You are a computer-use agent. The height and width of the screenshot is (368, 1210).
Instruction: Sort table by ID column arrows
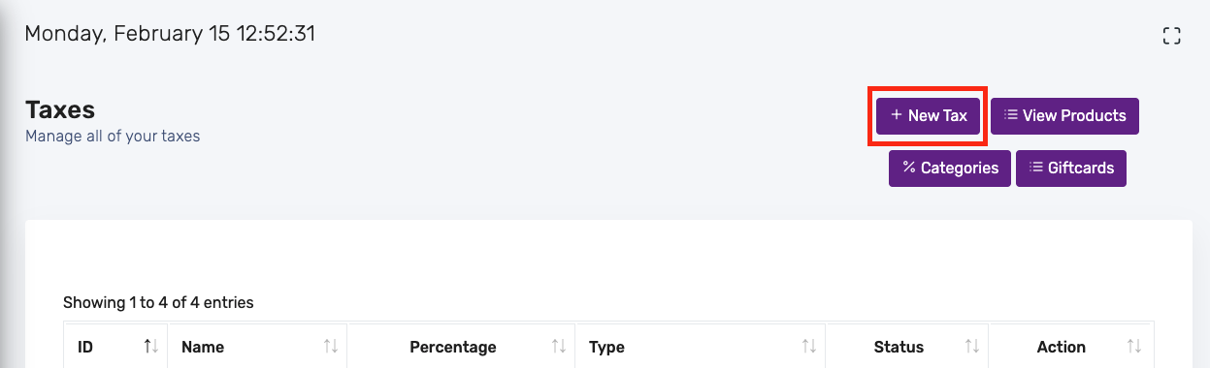(x=150, y=347)
